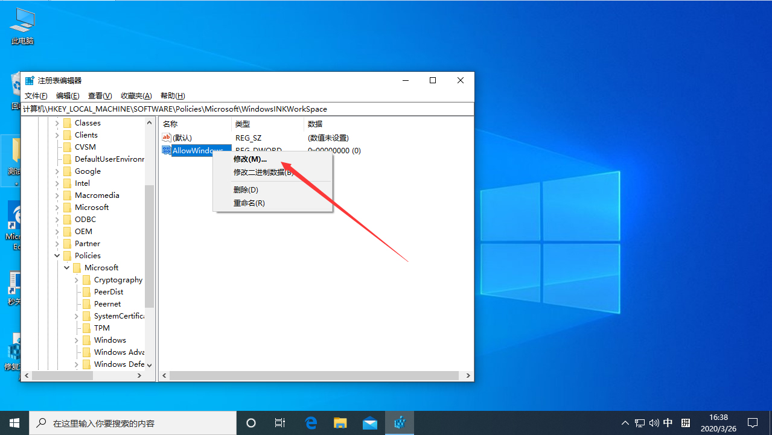
Task: Click the string value icon beside (默认)
Action: tap(167, 138)
